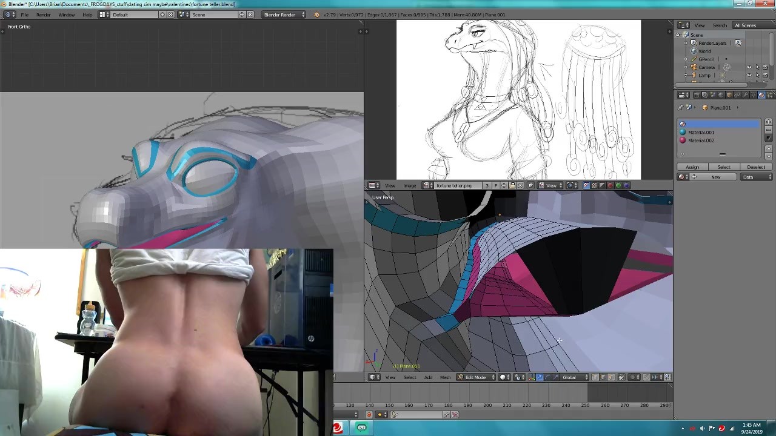
Task: Enable the translate manipulator arrow
Action: point(540,377)
